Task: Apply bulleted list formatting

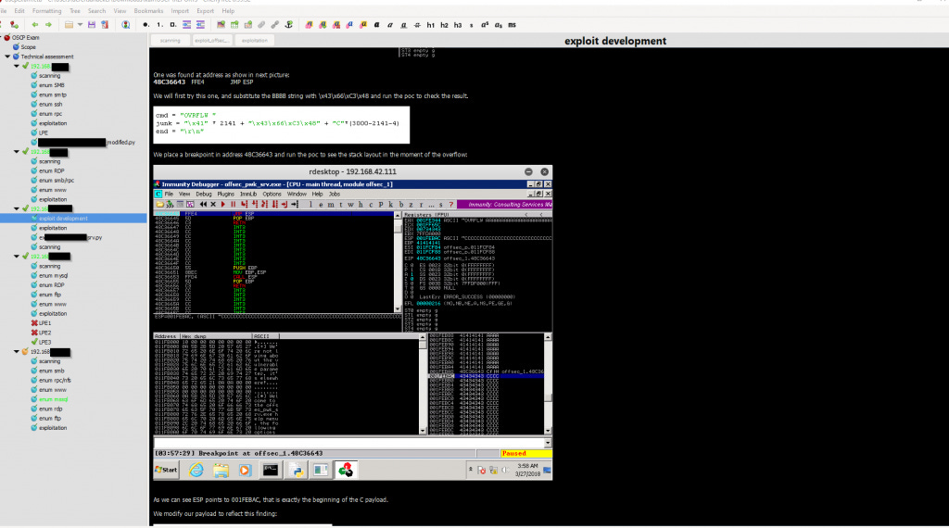Action: tap(146, 25)
